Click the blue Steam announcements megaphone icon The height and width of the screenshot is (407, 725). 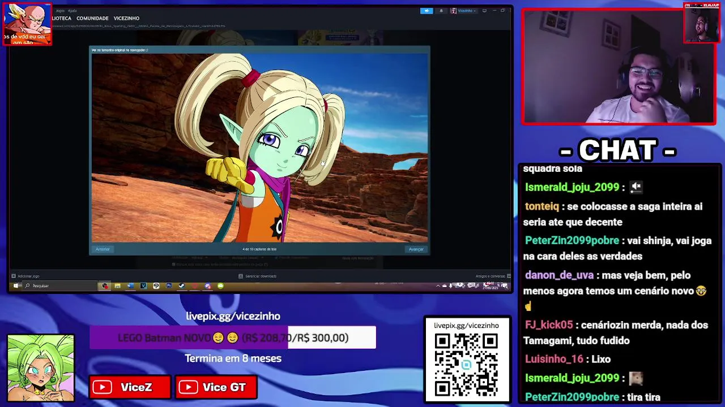pos(427,11)
